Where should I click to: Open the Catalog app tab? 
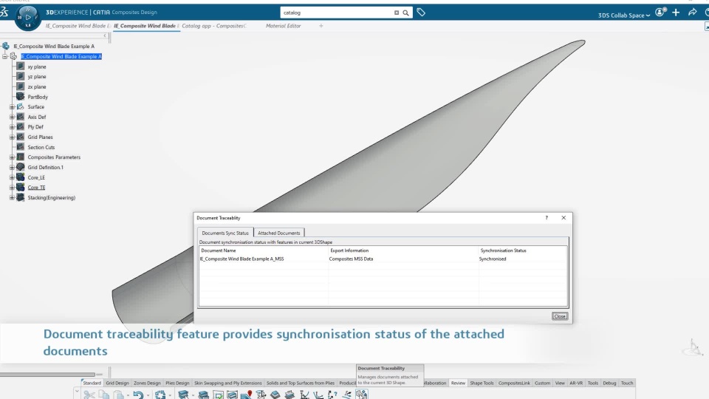tap(214, 26)
